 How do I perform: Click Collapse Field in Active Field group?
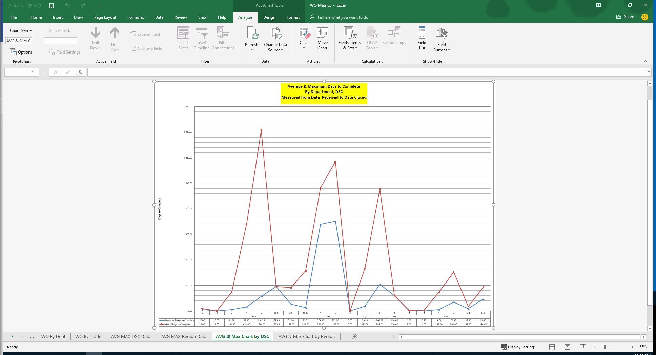tap(146, 48)
